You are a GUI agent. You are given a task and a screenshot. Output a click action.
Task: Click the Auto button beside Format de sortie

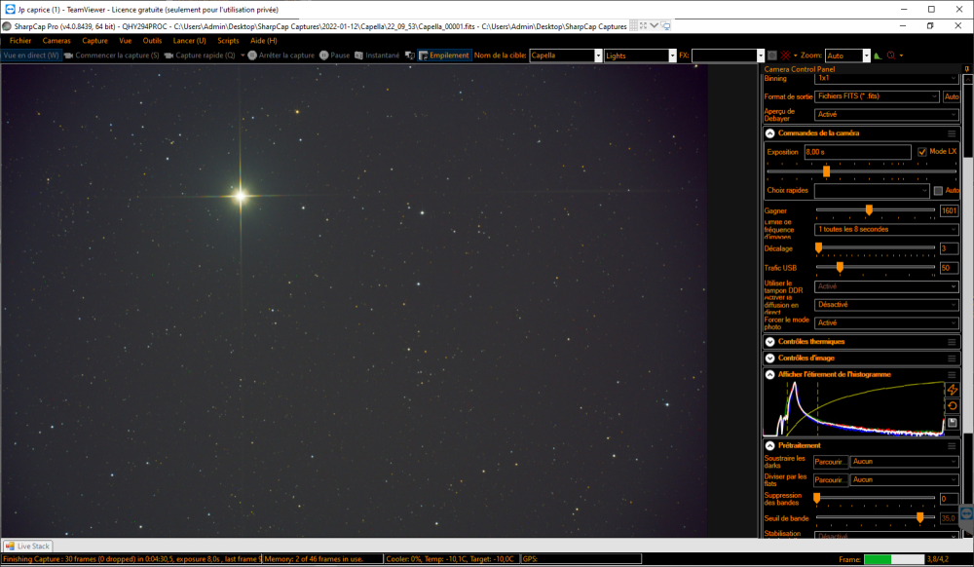pos(951,96)
